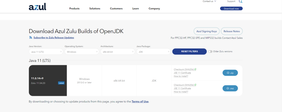Open the search magnifier icon

point(240,1)
